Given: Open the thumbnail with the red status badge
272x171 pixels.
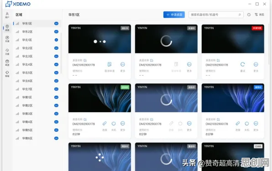Looking at the screenshot, I should [233, 39].
